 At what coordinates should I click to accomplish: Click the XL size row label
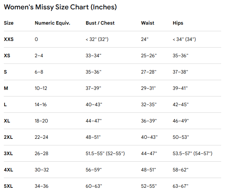click(7, 121)
